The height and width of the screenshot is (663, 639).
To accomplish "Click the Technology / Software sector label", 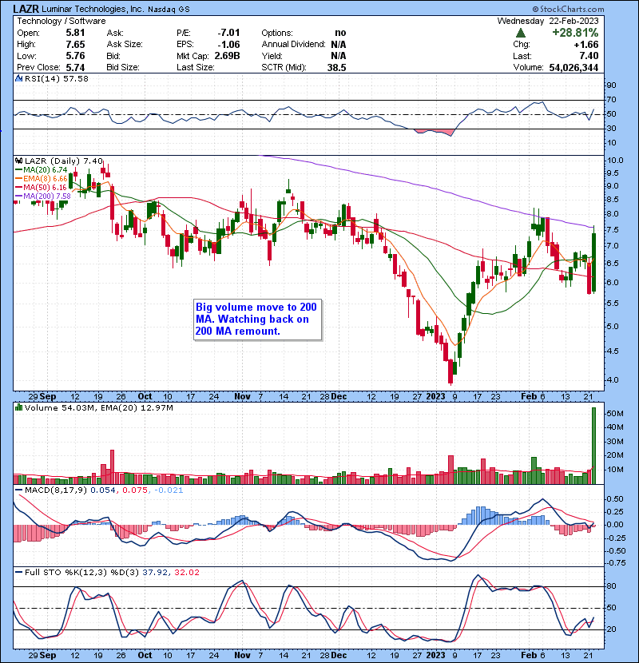I will click(62, 21).
